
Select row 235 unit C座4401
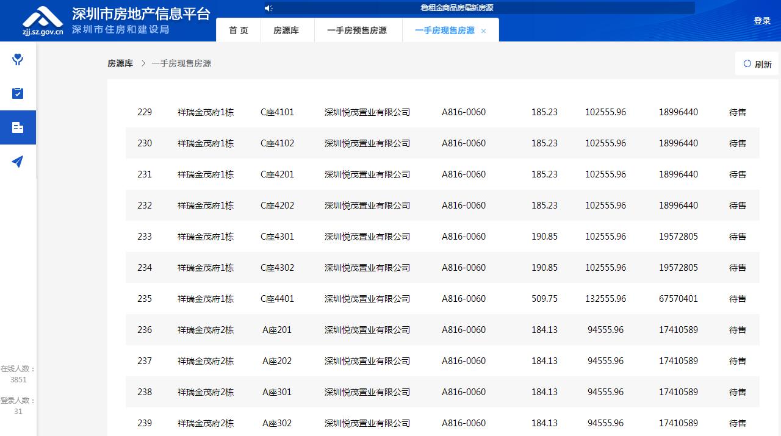[277, 299]
